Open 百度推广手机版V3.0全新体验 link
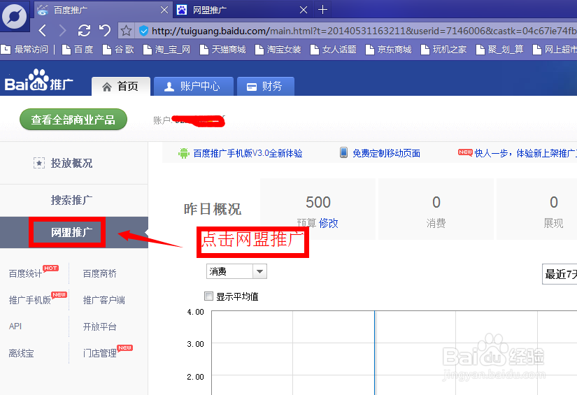577x395 pixels. pos(248,153)
